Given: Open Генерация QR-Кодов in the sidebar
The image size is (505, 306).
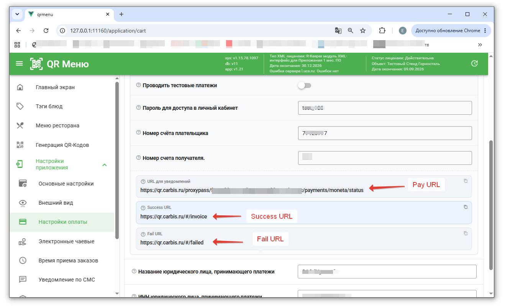Looking at the screenshot, I should pyautogui.click(x=62, y=145).
